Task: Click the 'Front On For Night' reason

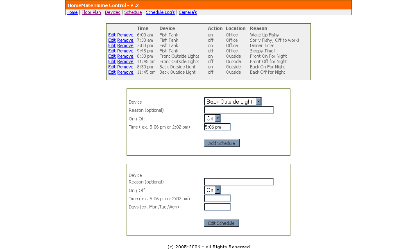Action: (268, 56)
